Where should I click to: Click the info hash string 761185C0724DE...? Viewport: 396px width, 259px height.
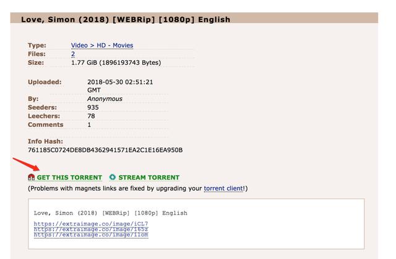click(x=105, y=150)
